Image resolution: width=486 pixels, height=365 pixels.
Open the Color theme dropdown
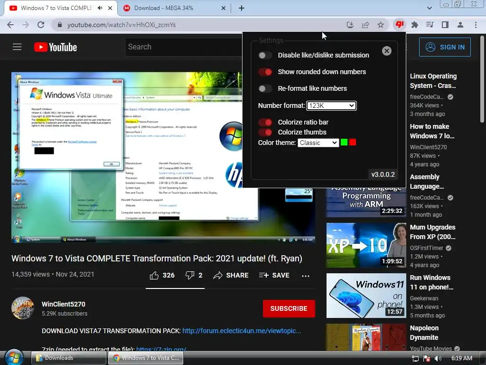[x=318, y=143]
